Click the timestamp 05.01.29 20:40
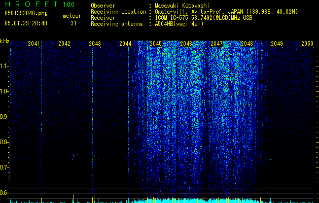Viewport: 319px width, 203px height. pyautogui.click(x=26, y=23)
